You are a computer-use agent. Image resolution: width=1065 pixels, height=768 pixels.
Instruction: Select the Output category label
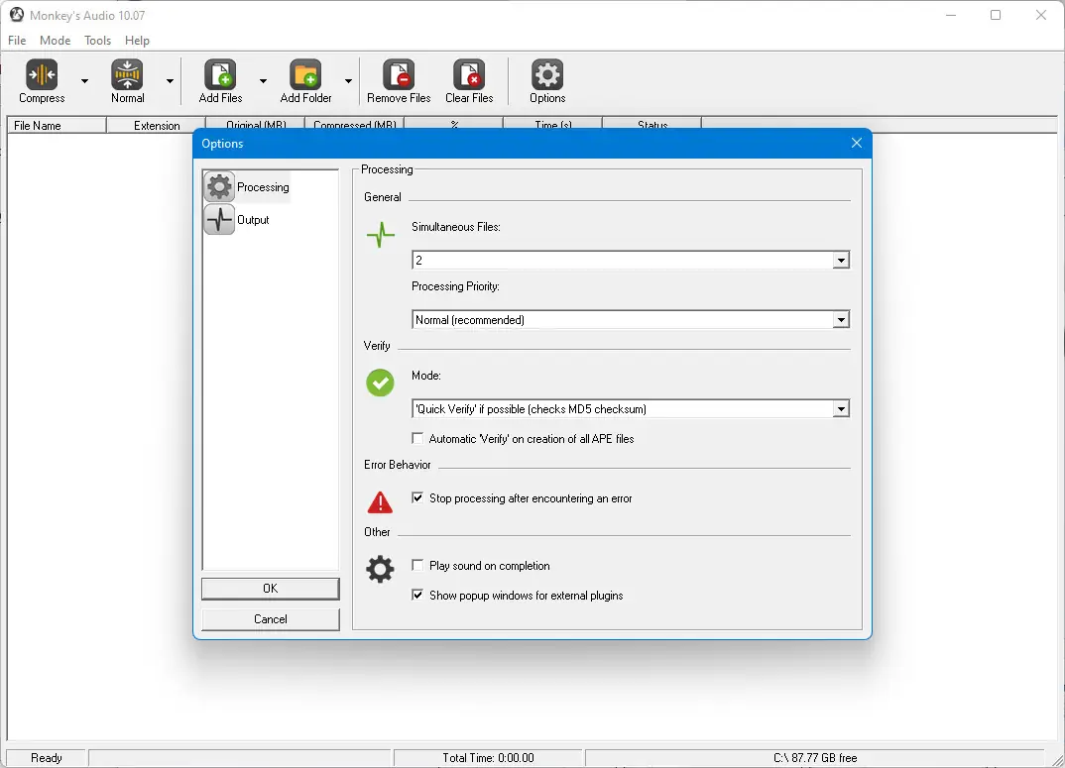point(253,220)
